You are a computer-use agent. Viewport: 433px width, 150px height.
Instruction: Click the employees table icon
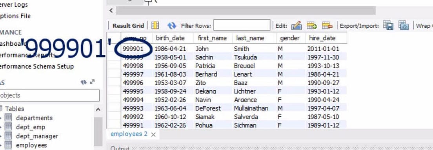pos(9,145)
